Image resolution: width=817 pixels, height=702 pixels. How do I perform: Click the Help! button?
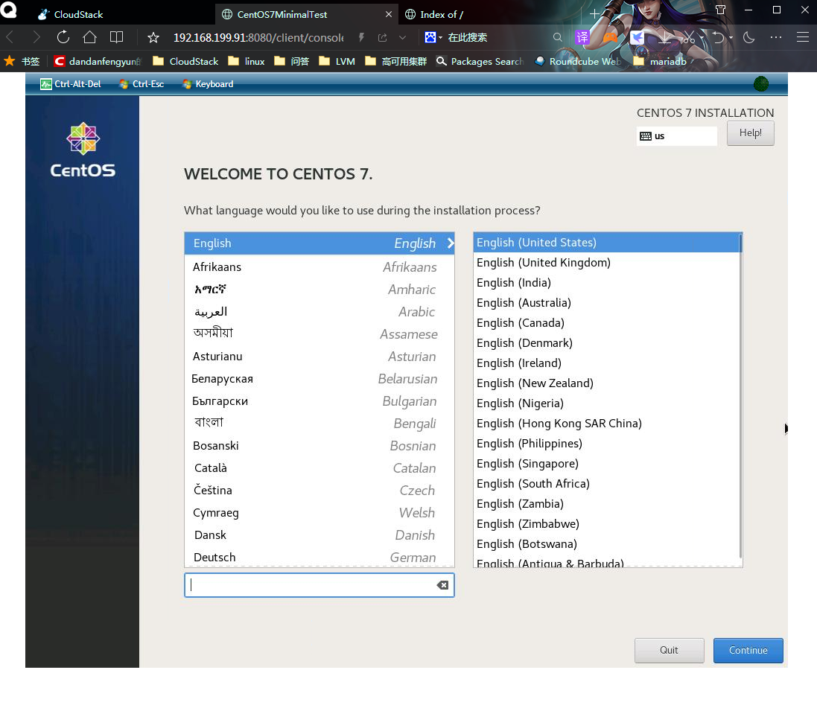750,133
